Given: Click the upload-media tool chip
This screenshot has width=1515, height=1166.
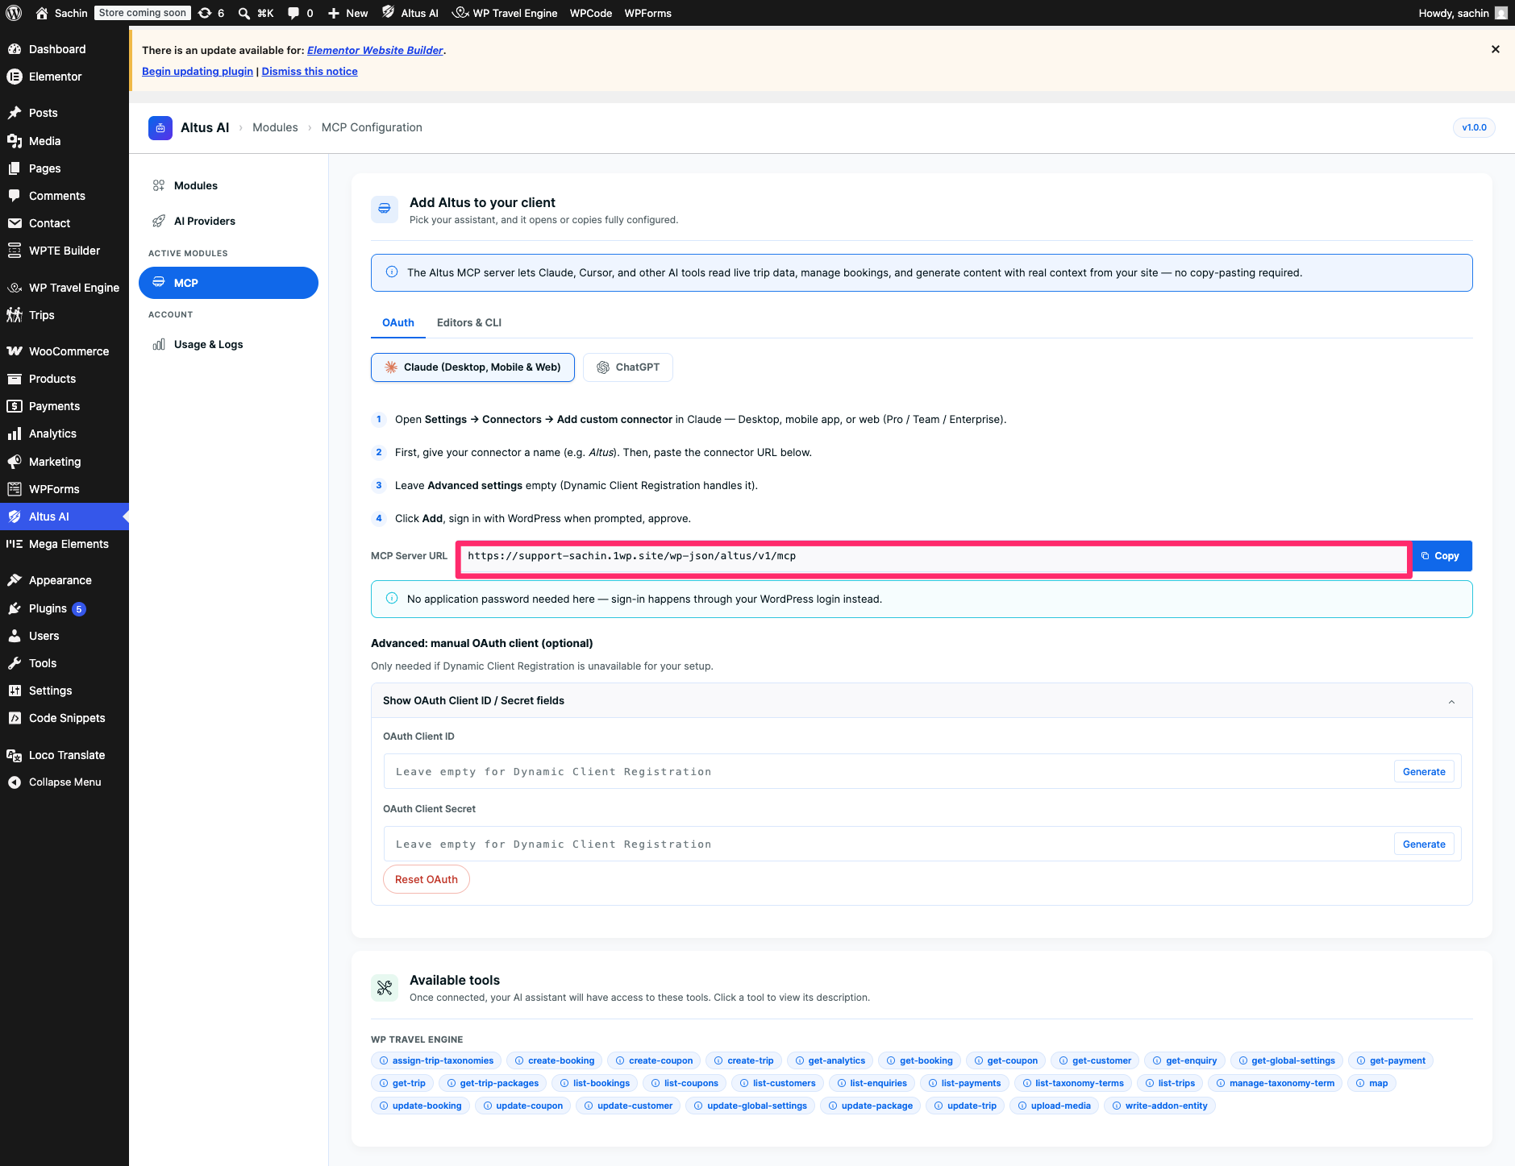Looking at the screenshot, I should tap(1054, 1106).
